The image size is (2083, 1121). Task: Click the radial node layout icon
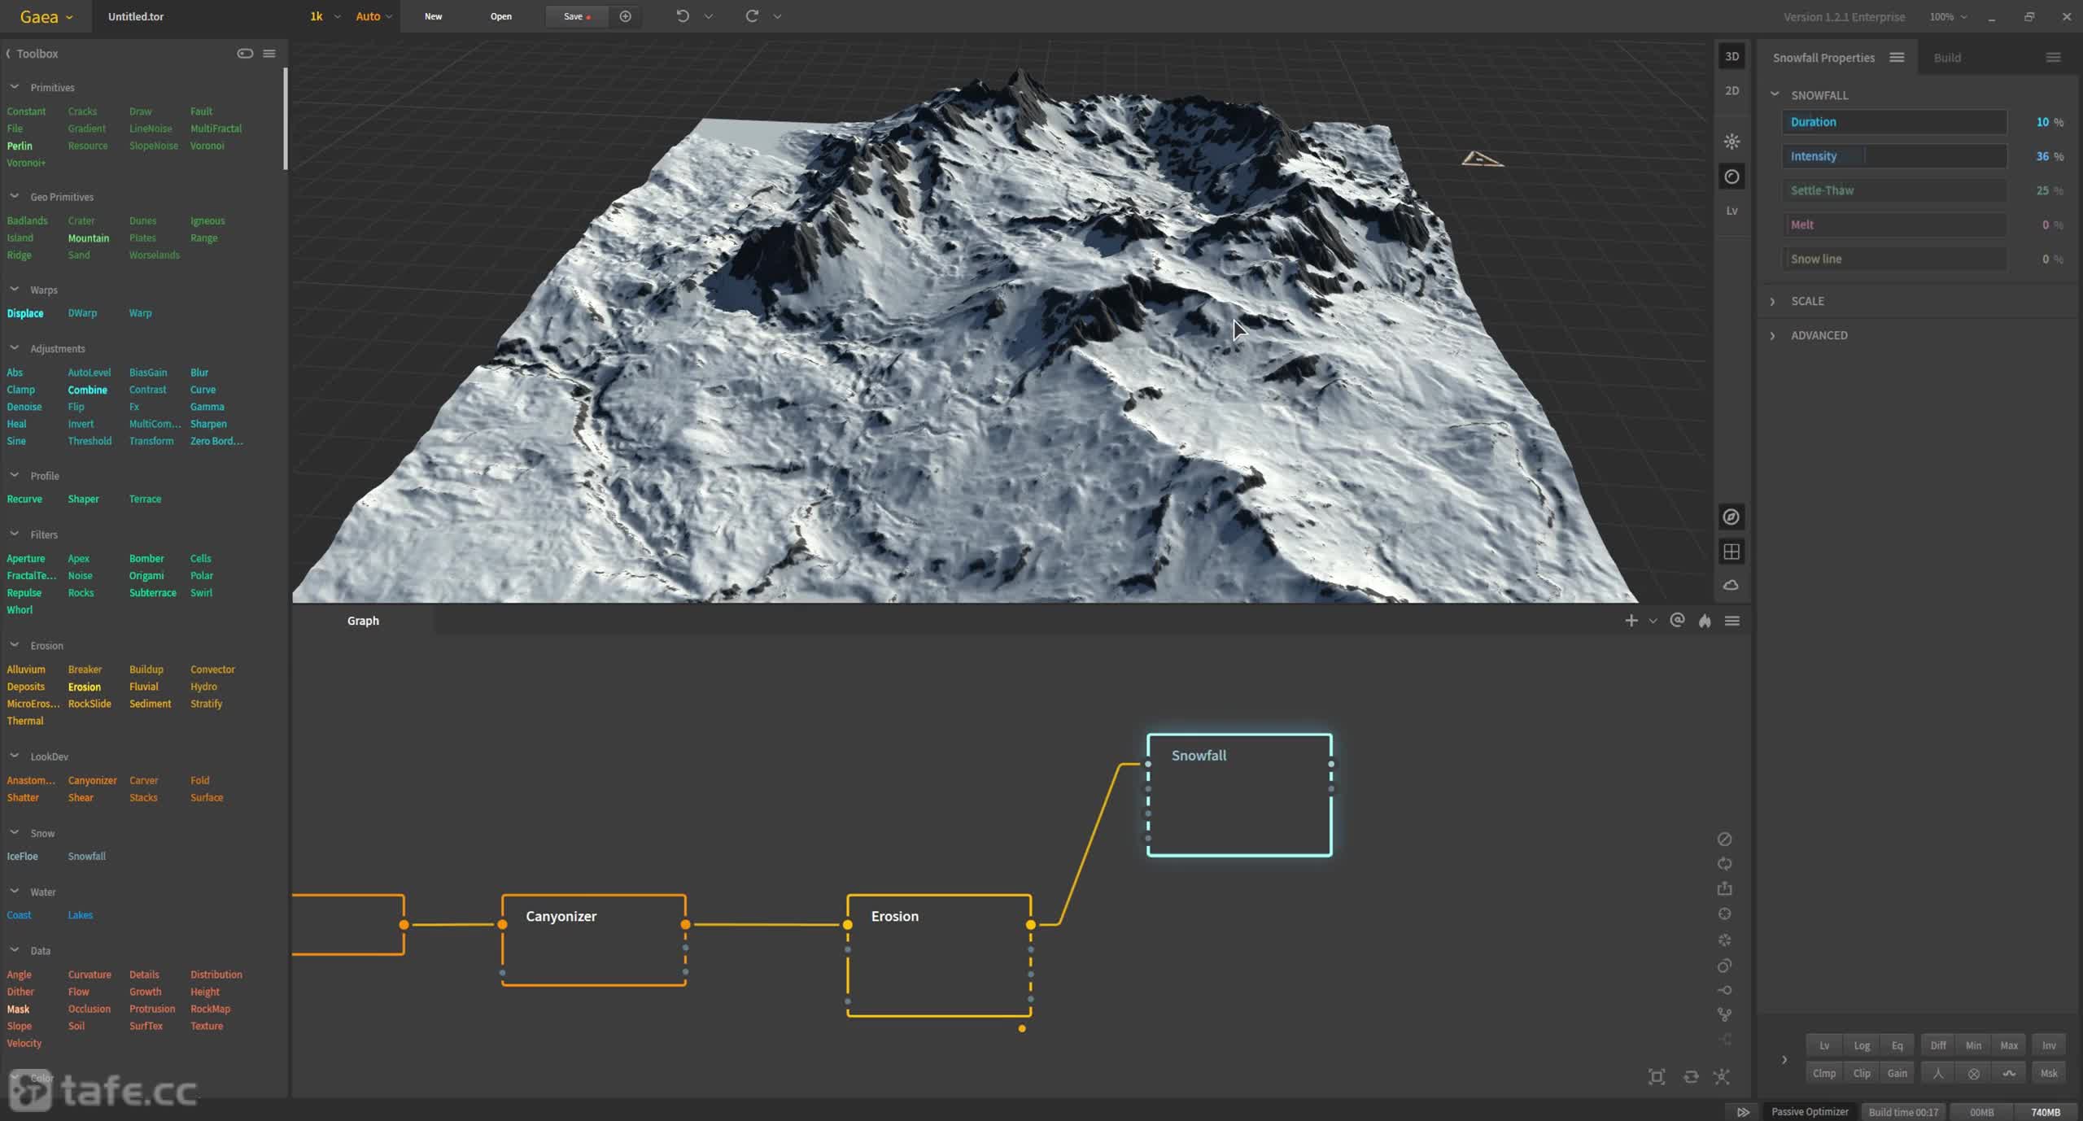1722,1077
